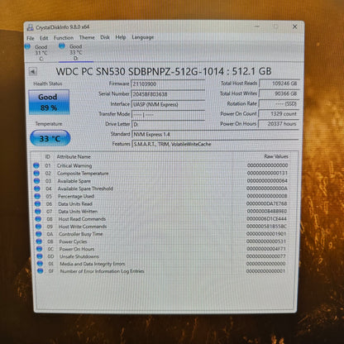Click the Power Cycles raw value

pos(266,241)
